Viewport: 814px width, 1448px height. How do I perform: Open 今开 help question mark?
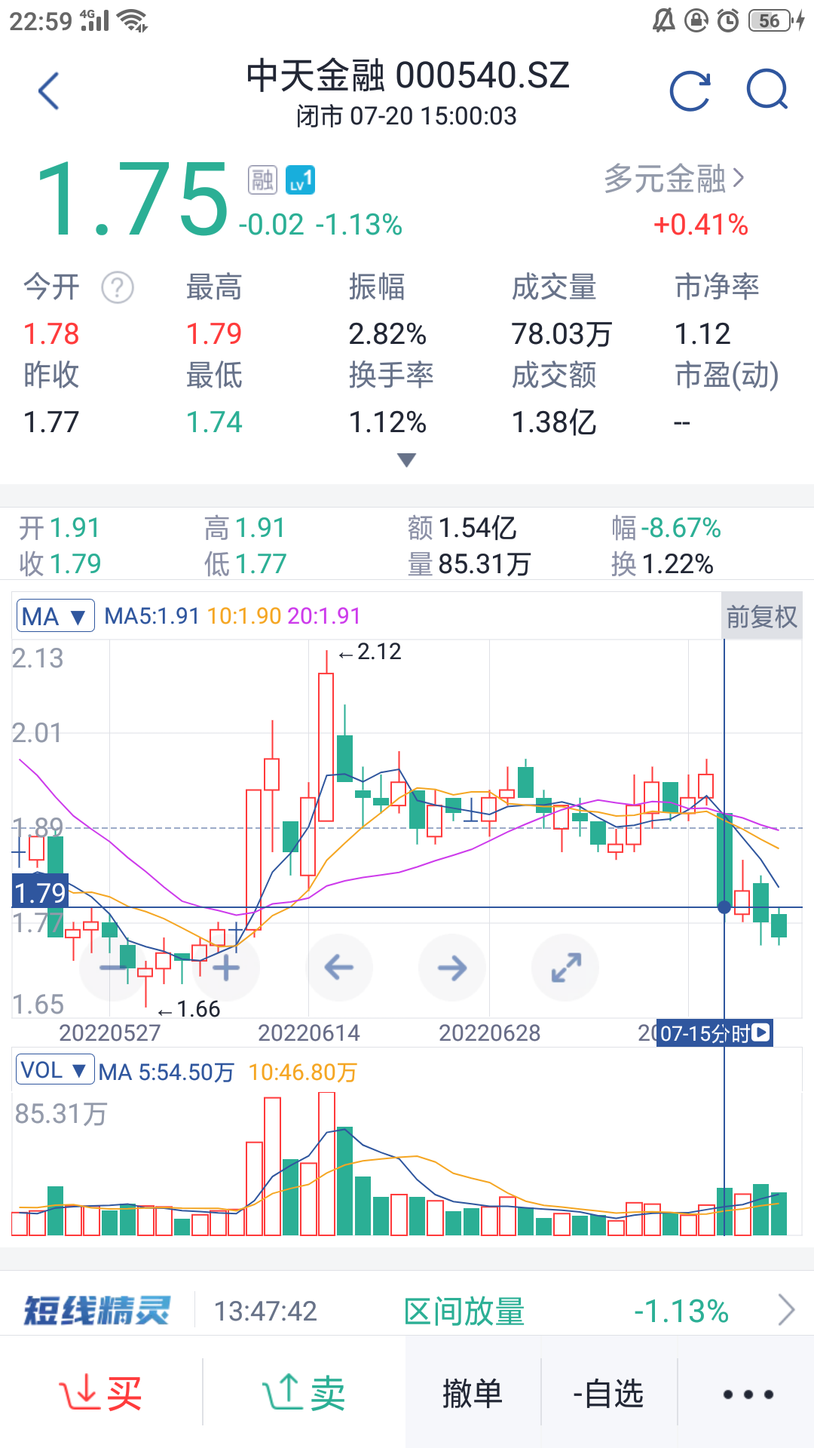(118, 287)
